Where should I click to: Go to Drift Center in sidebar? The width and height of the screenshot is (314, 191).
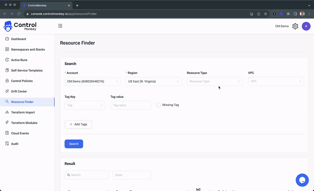tap(19, 92)
